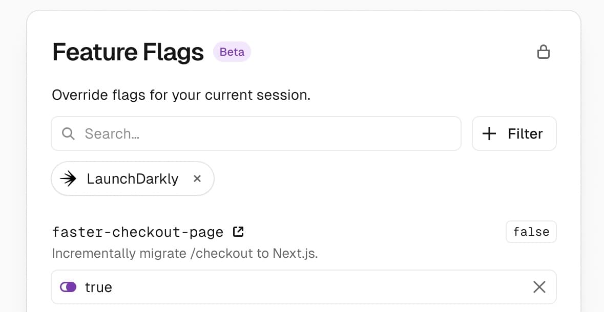Viewport: 604px width, 312px height.
Task: Click the faster-checkout-page flag name
Action: (138, 232)
